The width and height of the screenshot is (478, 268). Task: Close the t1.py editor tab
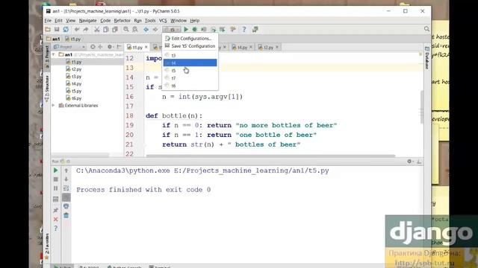[146, 47]
